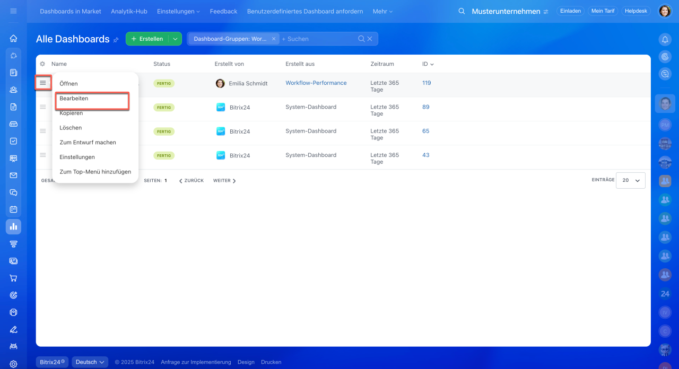679x369 pixels.
Task: Click the Workflow-Performance link
Action: (316, 83)
